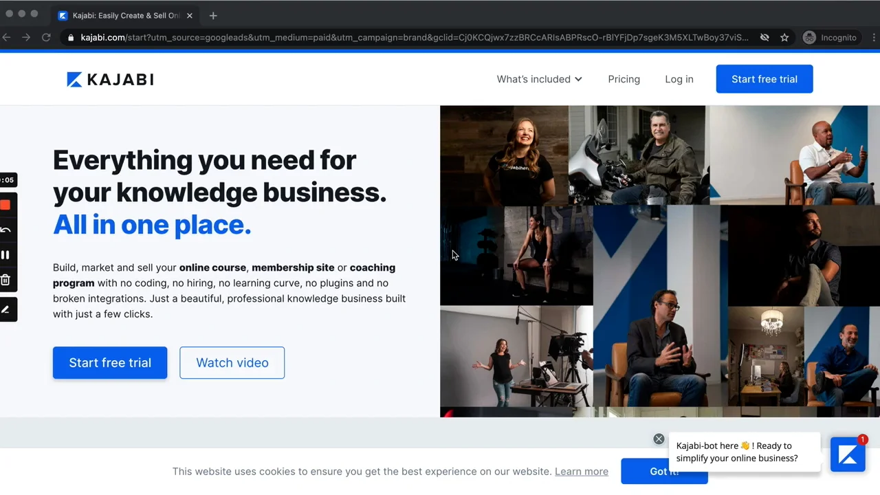Go back with browser back arrow

(7, 38)
